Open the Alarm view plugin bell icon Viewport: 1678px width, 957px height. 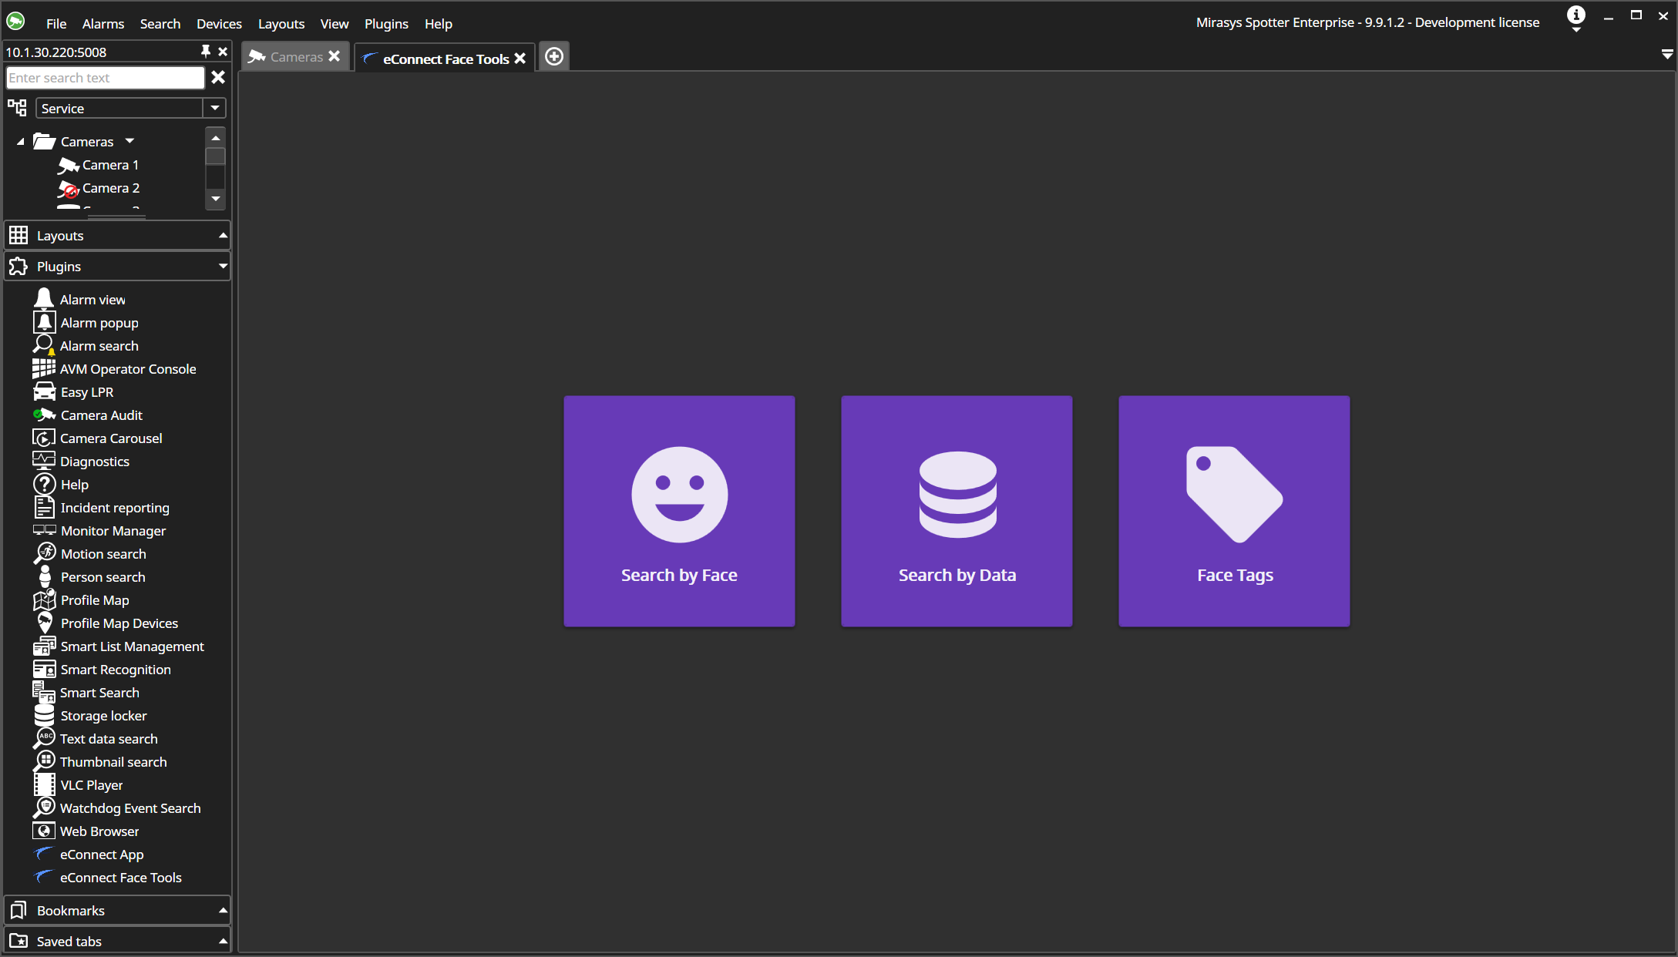pyautogui.click(x=44, y=299)
